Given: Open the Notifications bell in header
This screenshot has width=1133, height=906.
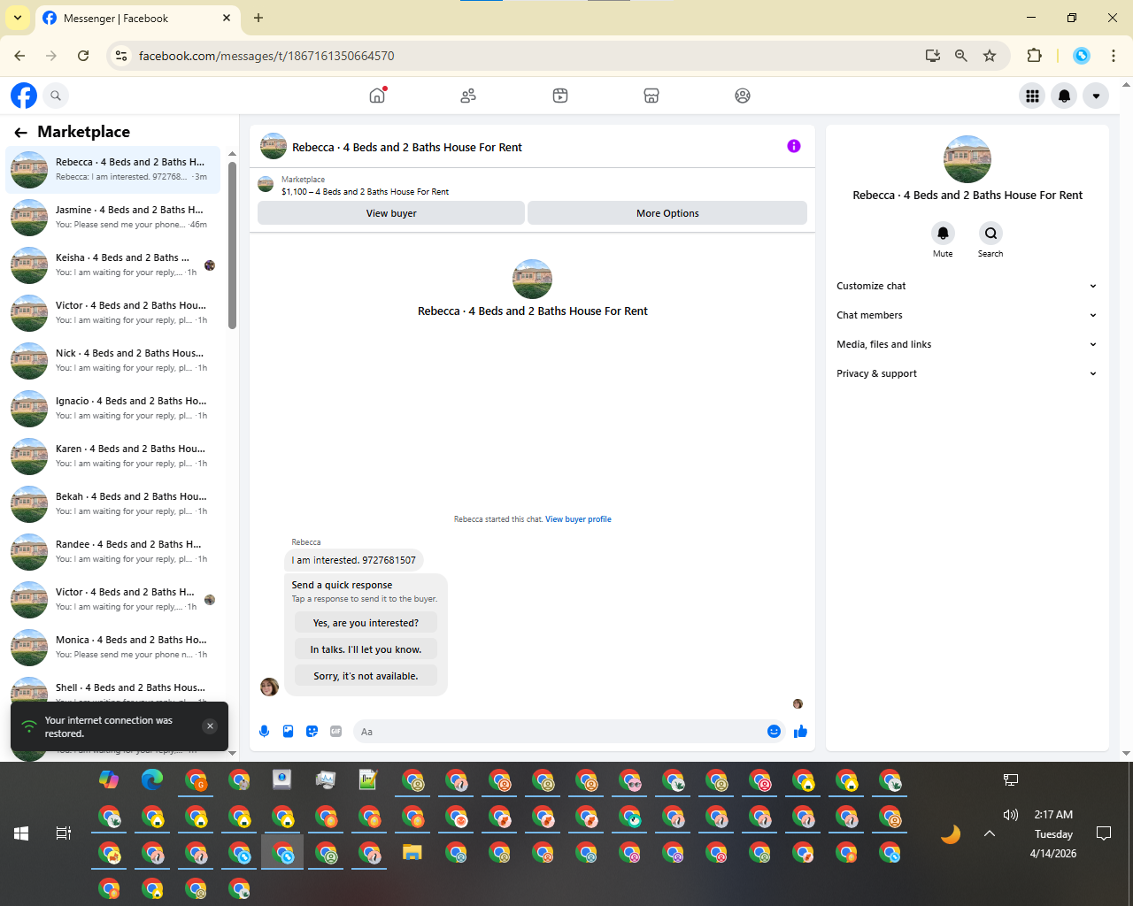Looking at the screenshot, I should pyautogui.click(x=1064, y=96).
